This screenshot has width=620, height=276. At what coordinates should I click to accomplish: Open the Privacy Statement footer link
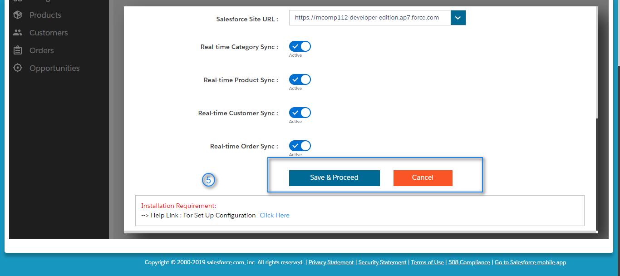coord(331,262)
